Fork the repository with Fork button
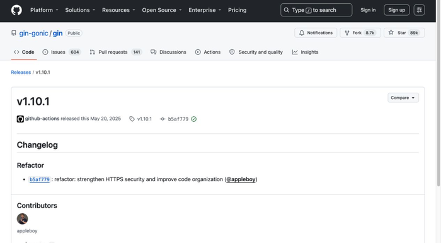This screenshot has height=243, width=441. (x=360, y=33)
